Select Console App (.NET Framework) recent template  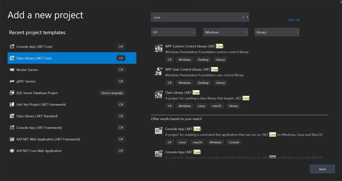(x=72, y=127)
